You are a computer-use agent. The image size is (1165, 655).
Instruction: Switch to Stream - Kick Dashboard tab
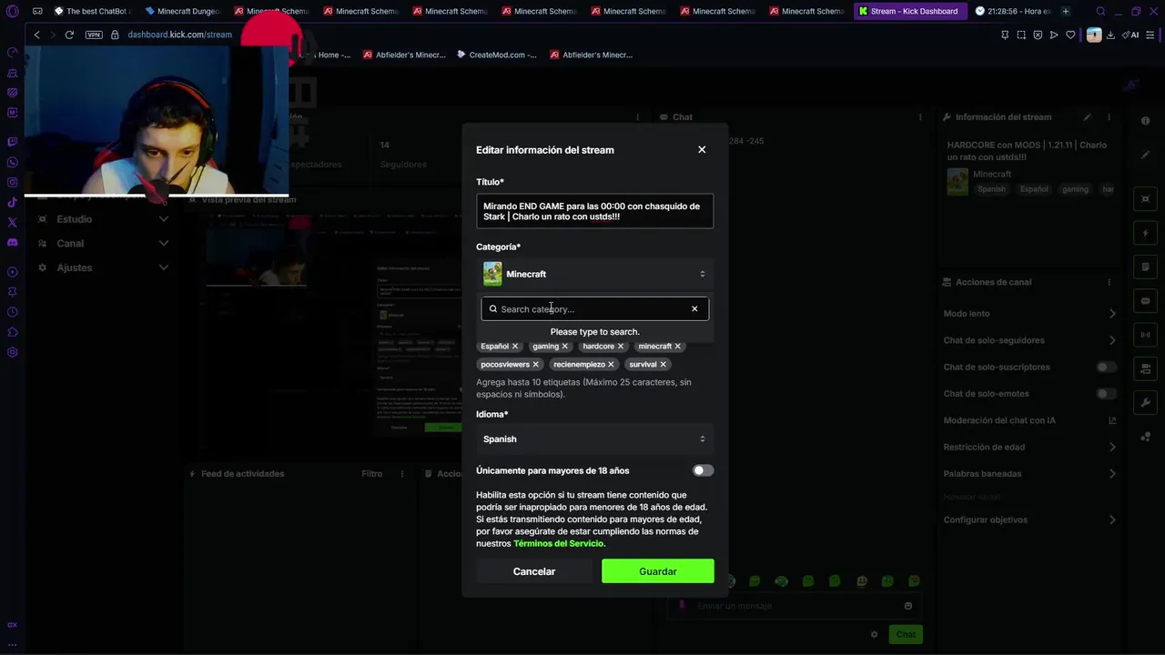tap(910, 11)
